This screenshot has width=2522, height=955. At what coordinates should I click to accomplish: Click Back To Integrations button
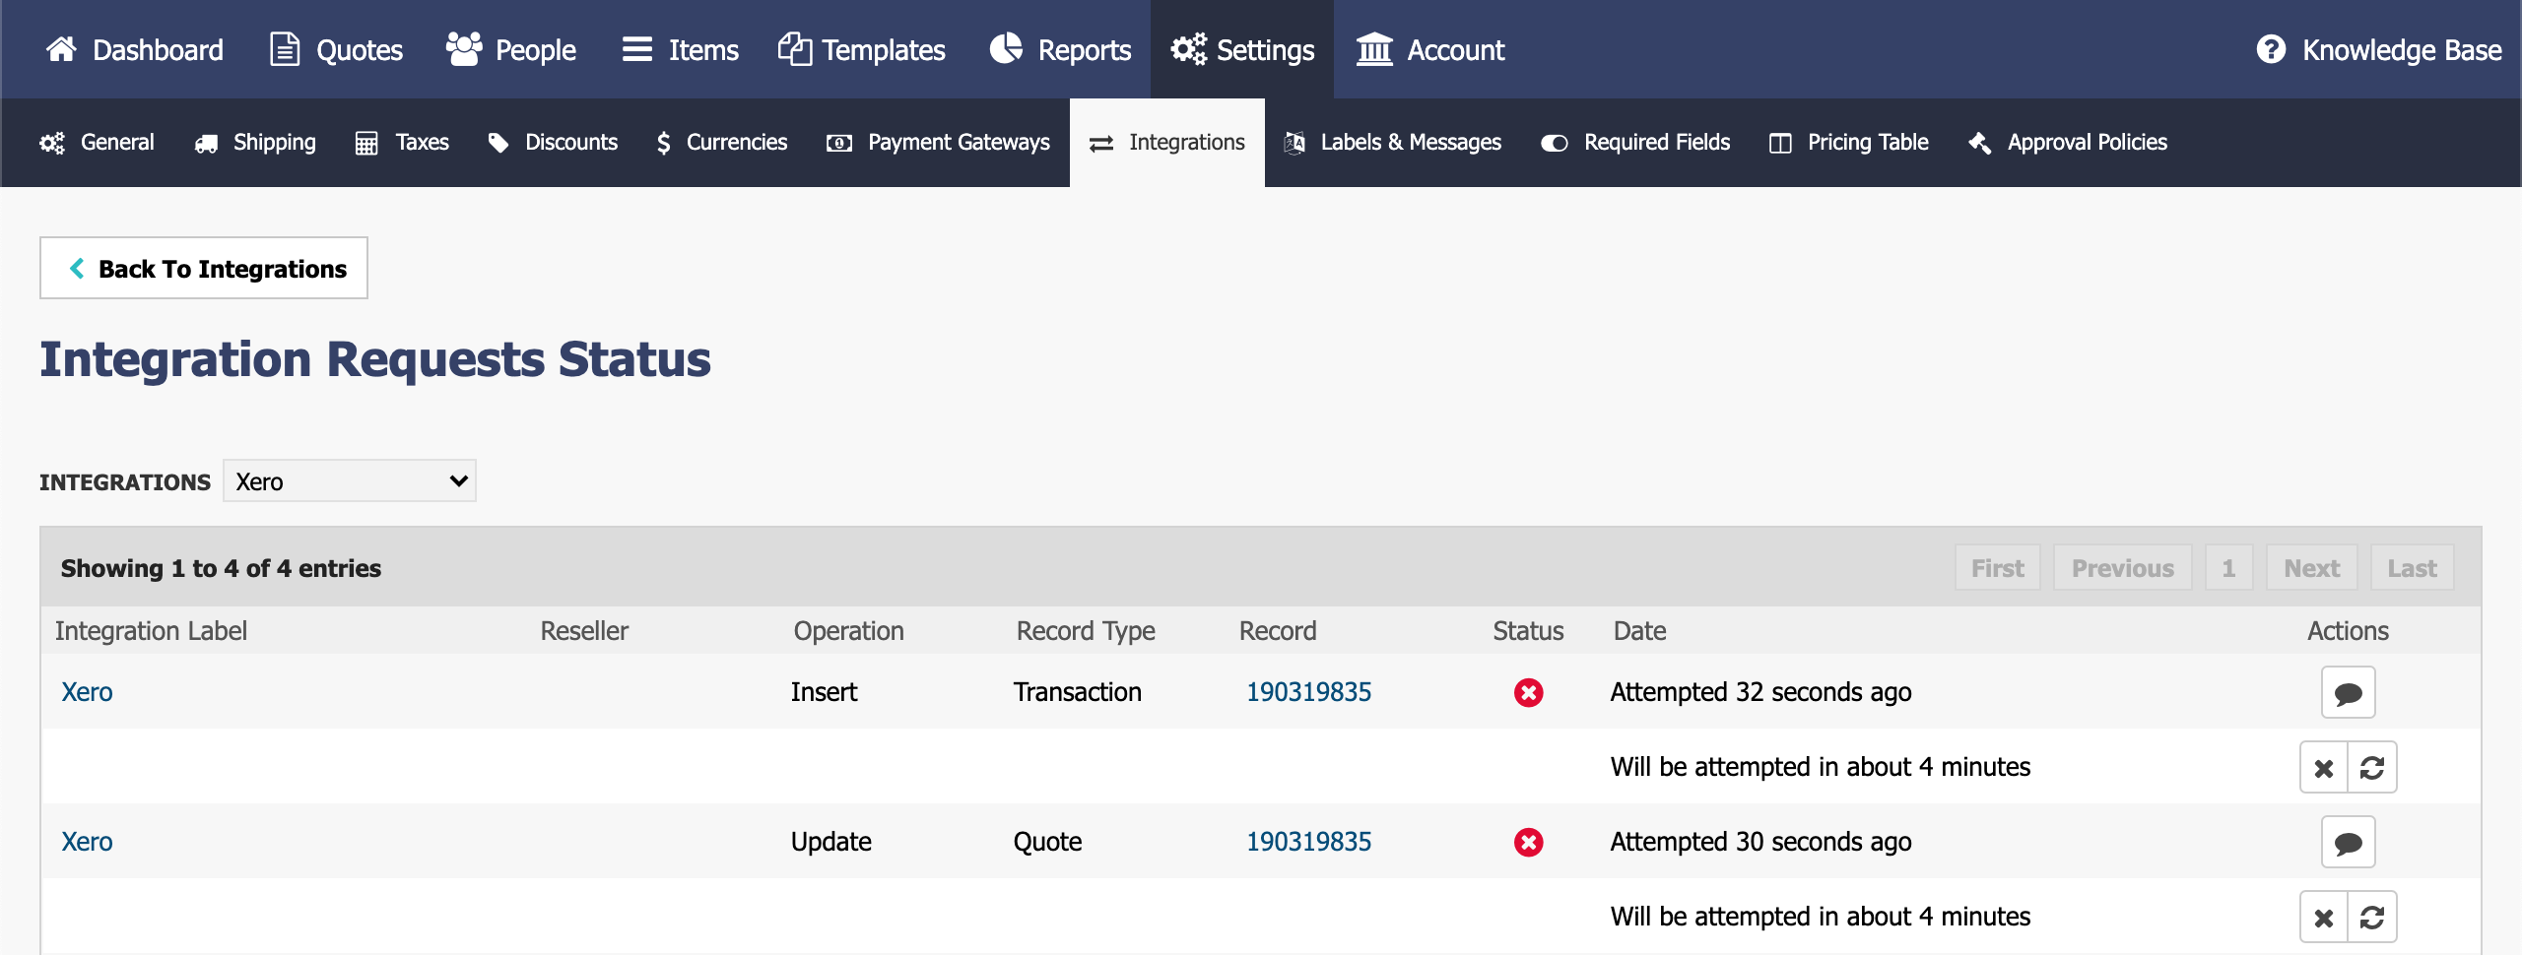coord(204,268)
